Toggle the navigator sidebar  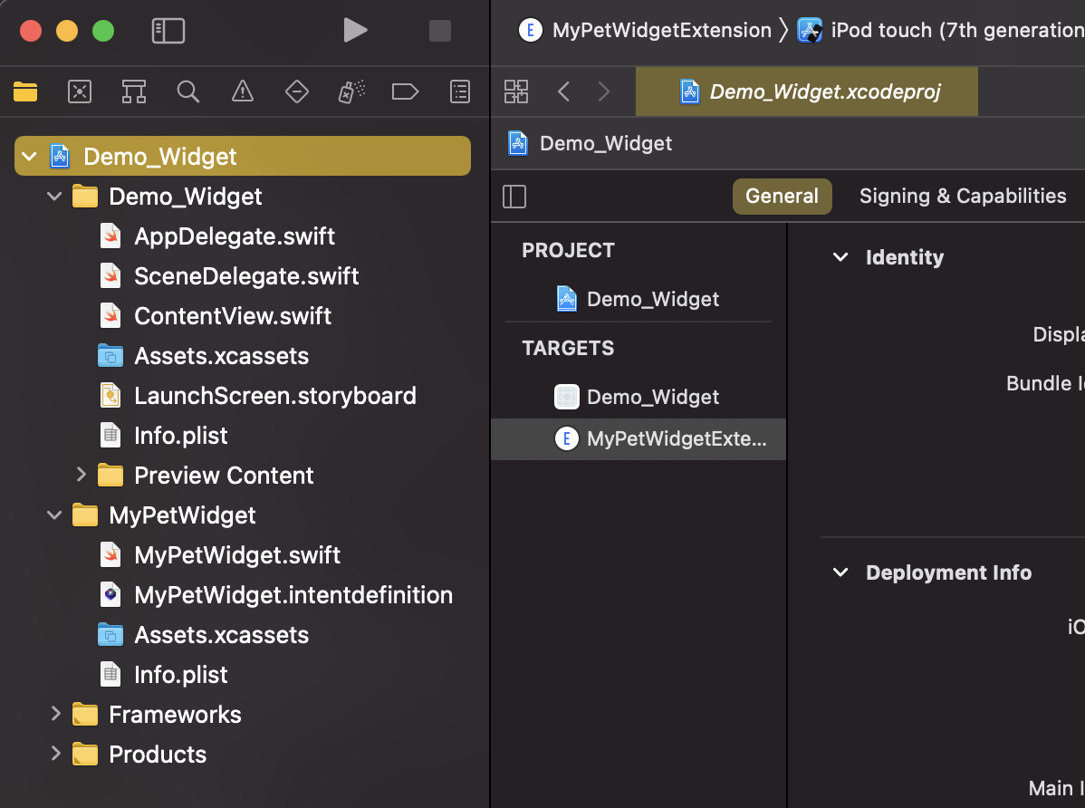[x=168, y=31]
